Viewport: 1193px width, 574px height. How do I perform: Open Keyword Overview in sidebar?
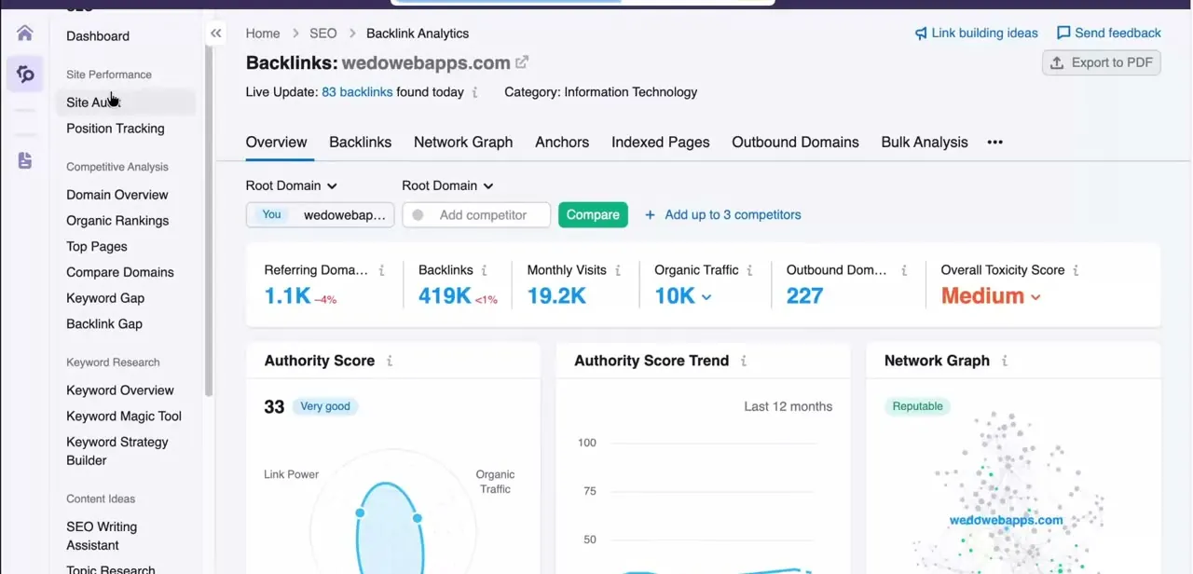(x=120, y=390)
